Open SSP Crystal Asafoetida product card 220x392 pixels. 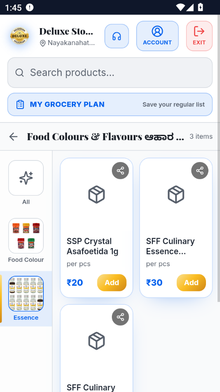tap(97, 228)
